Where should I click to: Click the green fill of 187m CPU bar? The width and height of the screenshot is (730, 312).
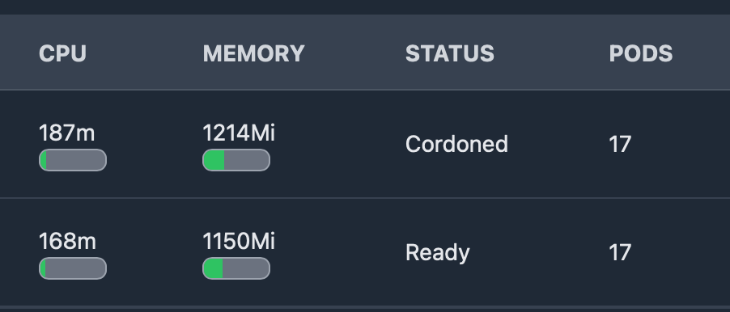coord(43,160)
